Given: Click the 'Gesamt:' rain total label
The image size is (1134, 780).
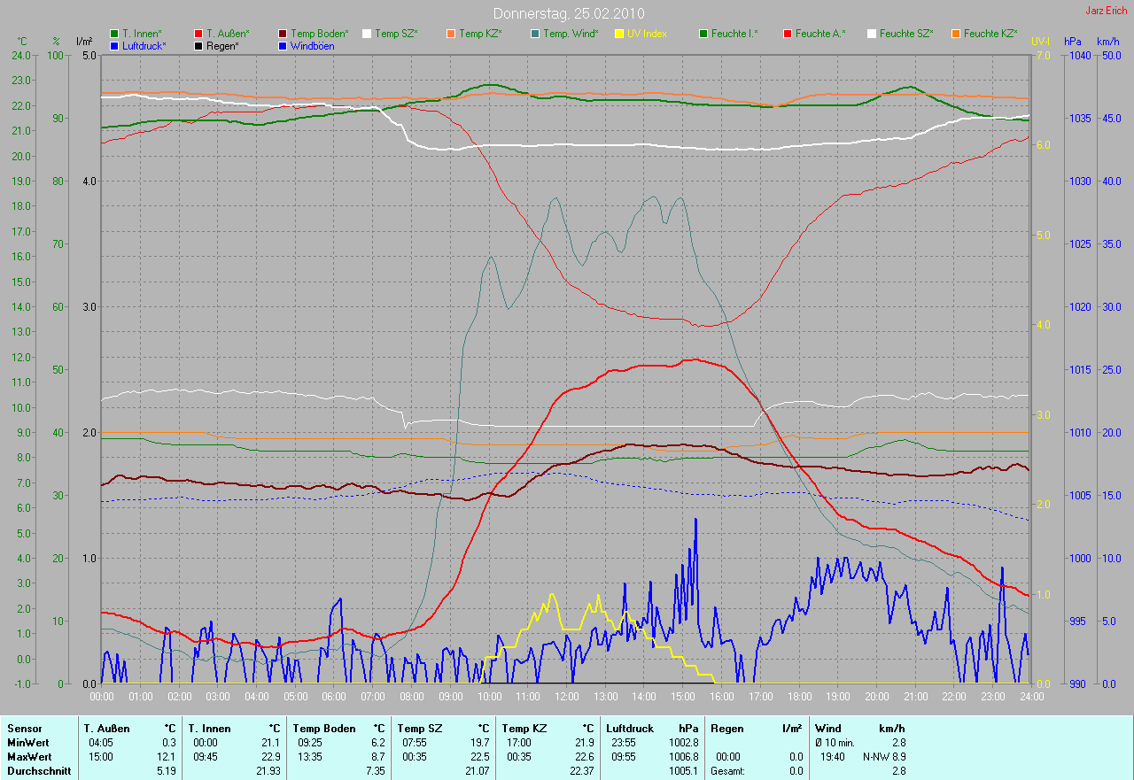Looking at the screenshot, I should (x=728, y=771).
